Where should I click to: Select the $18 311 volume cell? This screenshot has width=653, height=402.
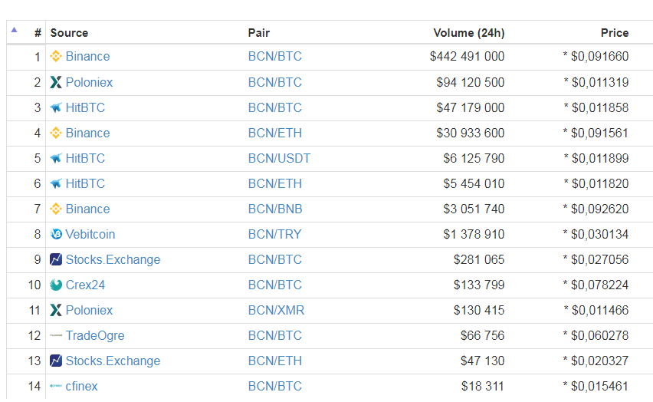[x=483, y=386]
